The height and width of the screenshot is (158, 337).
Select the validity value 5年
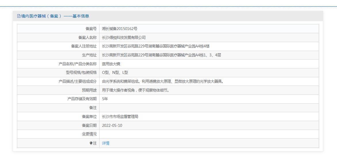105,99
